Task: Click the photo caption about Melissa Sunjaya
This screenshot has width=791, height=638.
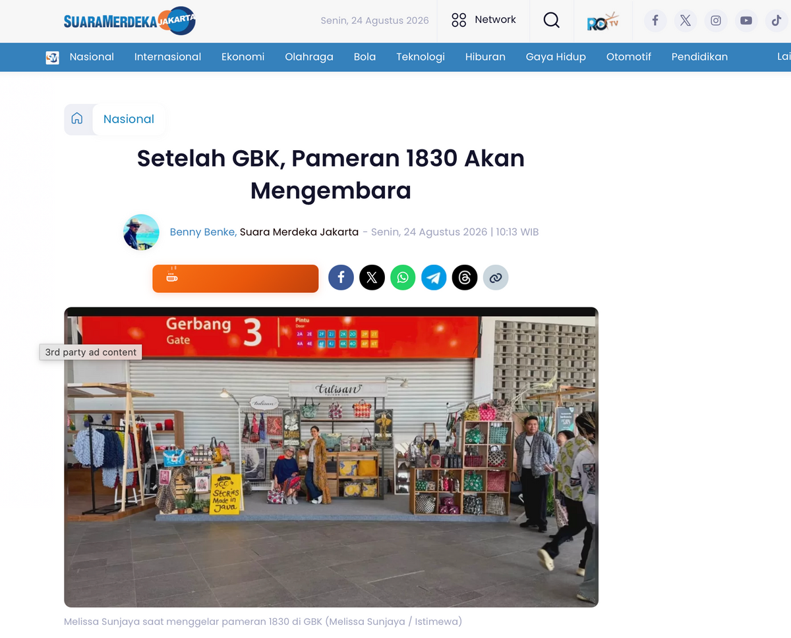Action: (263, 622)
